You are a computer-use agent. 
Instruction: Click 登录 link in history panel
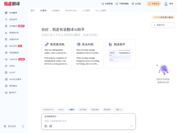click(158, 79)
